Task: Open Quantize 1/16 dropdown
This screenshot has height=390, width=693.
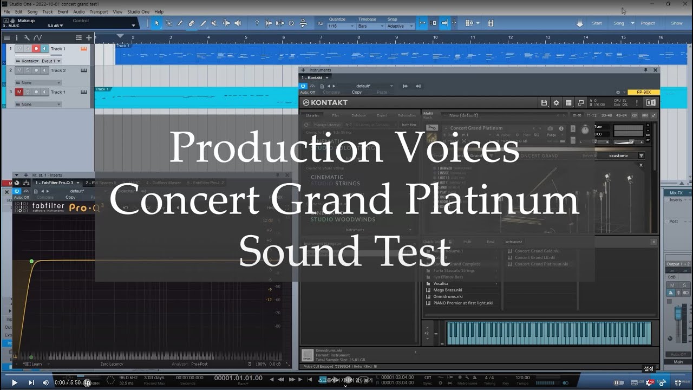Action: 341,26
